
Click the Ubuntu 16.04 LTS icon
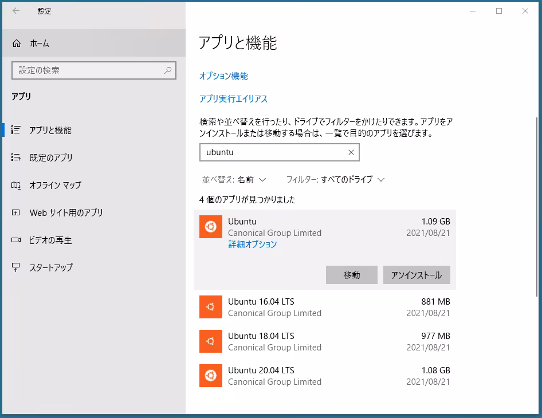[210, 307]
